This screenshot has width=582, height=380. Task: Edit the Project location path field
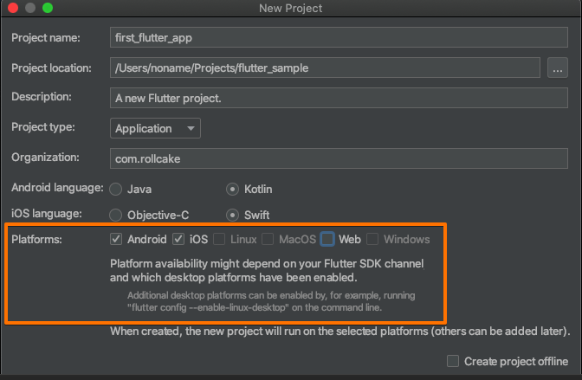[325, 68]
